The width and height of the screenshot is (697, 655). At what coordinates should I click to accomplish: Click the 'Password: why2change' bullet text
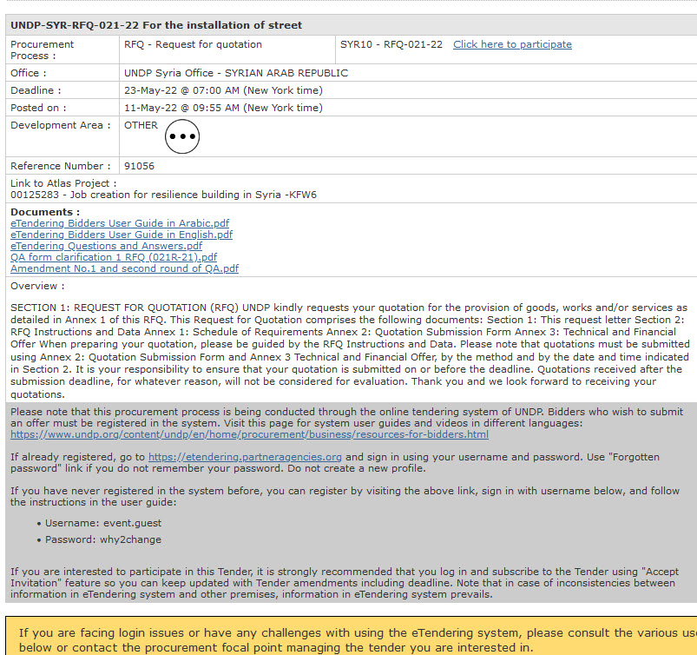(103, 539)
